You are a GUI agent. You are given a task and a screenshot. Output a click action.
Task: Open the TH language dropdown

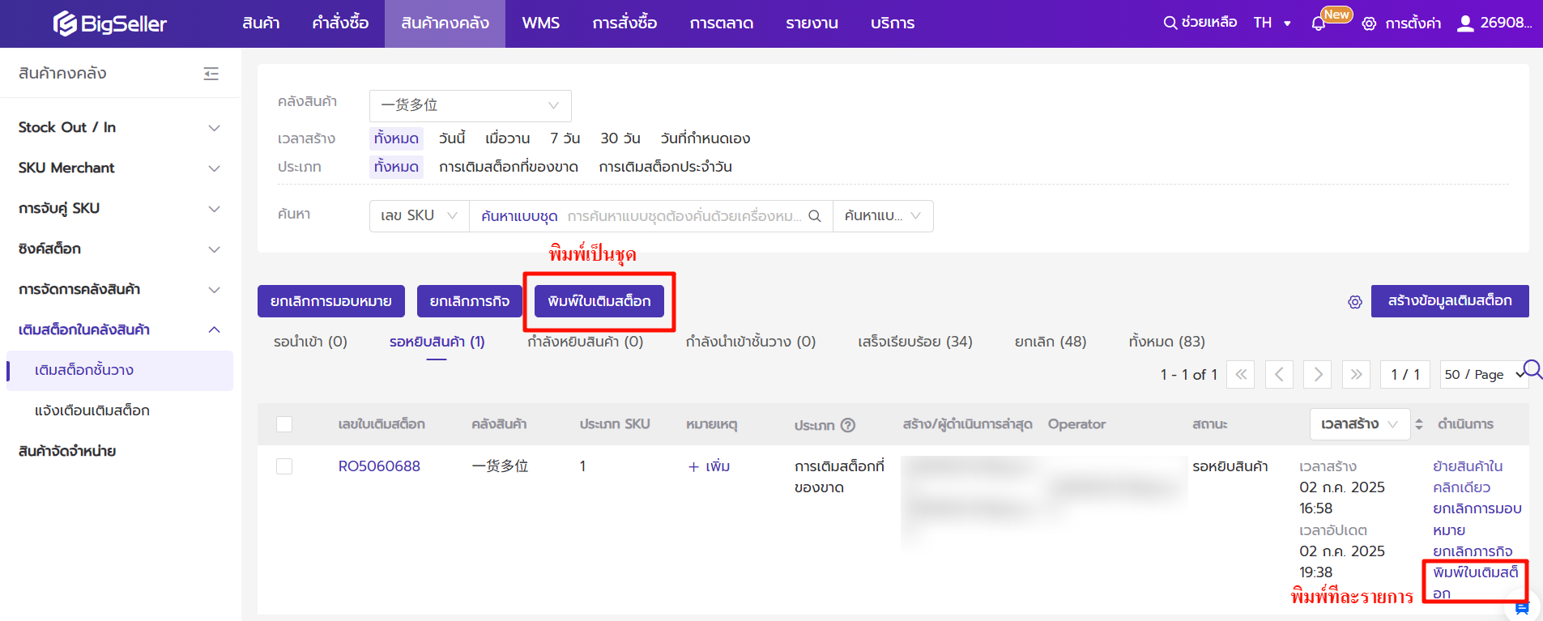(x=1272, y=23)
